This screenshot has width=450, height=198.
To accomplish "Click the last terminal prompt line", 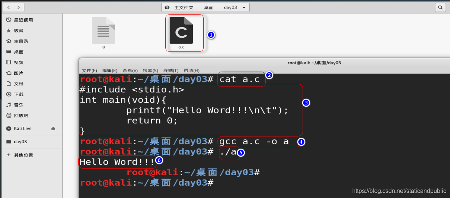I will coord(147,183).
